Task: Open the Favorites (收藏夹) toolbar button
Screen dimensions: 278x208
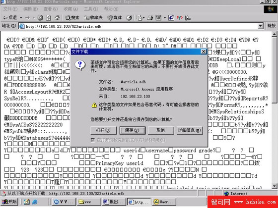Action: pyautogui.click(x=93, y=18)
